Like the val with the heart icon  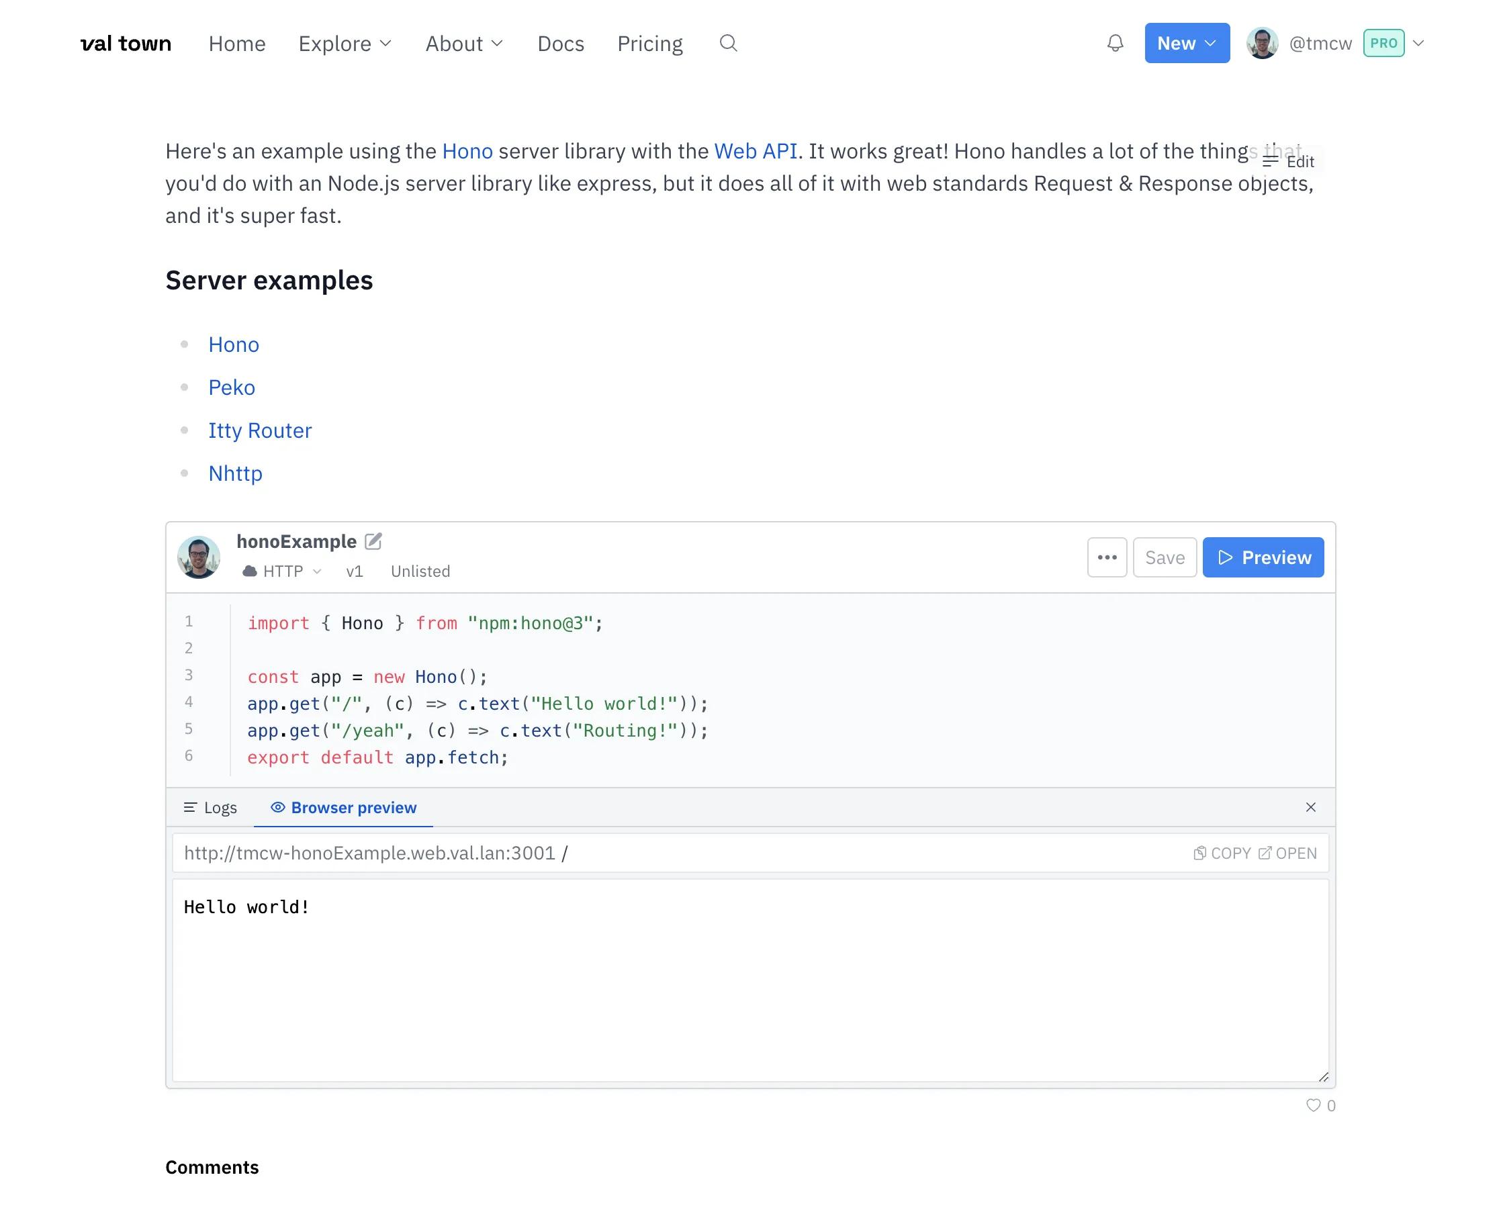point(1313,1105)
